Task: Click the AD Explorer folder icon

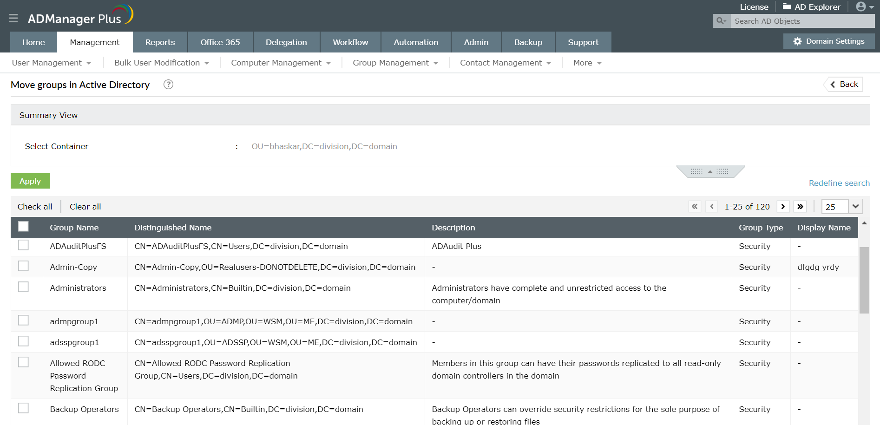Action: coord(786,6)
